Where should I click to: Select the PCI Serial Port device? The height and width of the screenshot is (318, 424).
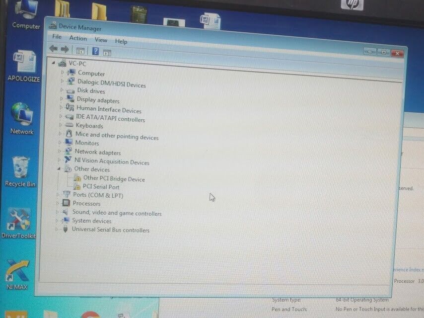pos(101,187)
